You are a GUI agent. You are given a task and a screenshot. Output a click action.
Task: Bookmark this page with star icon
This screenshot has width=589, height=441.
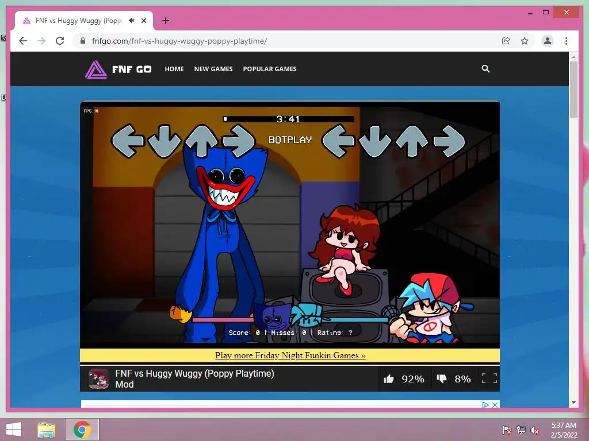(x=525, y=41)
